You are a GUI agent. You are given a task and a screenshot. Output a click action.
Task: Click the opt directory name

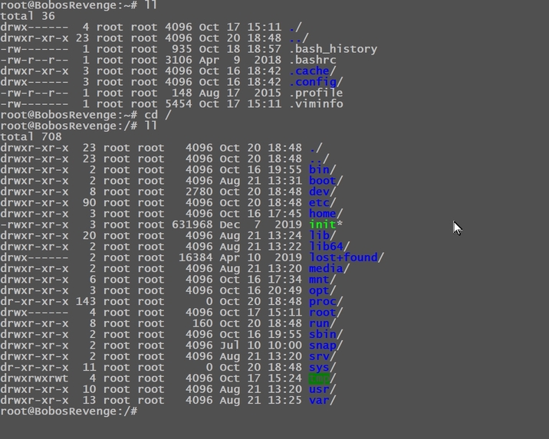coord(319,290)
